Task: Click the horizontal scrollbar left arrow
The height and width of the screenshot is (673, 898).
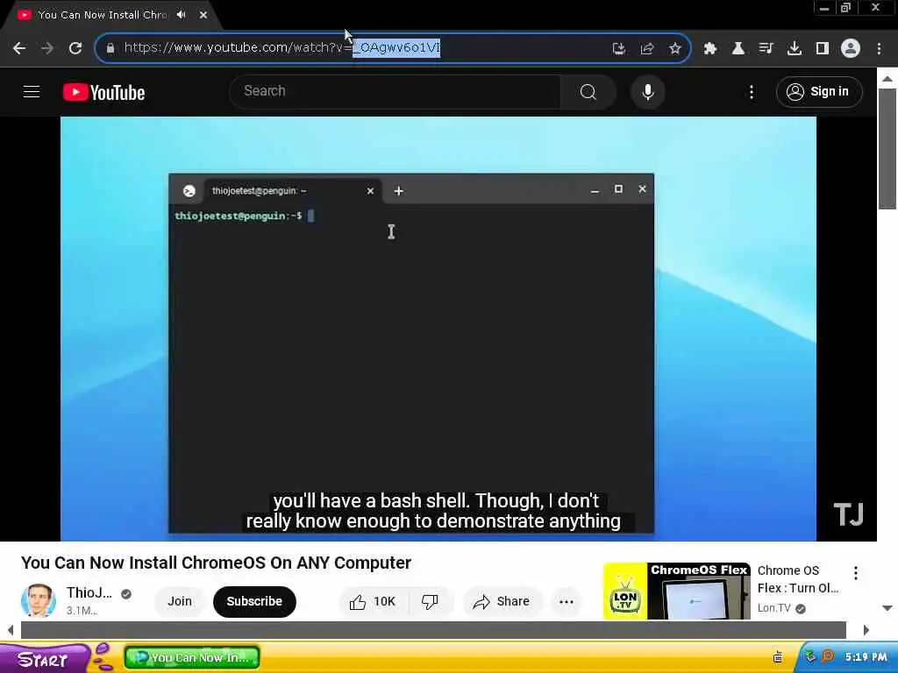Action: tap(11, 630)
